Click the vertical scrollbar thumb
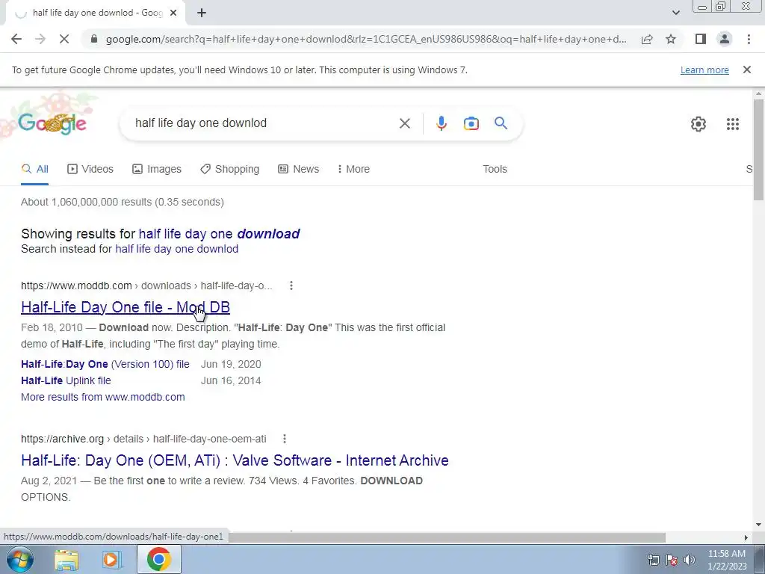Screen dimensions: 765x574 coord(758,149)
